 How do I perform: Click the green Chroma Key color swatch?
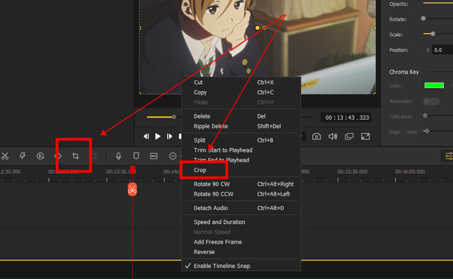click(434, 86)
